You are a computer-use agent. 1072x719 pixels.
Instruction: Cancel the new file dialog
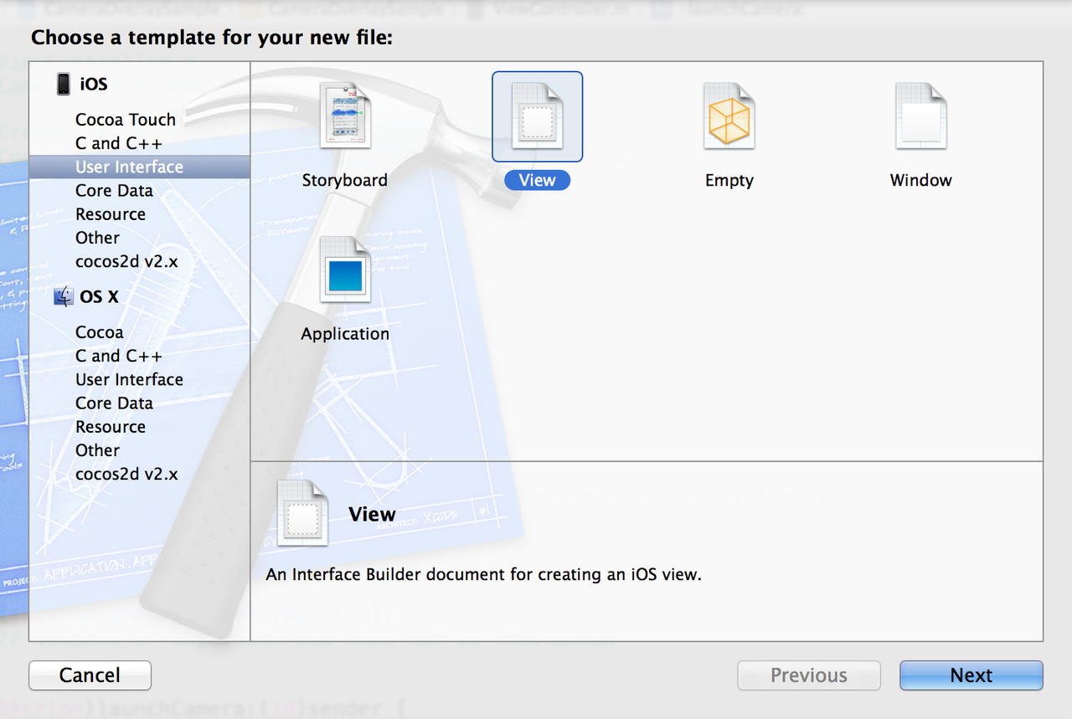point(90,675)
